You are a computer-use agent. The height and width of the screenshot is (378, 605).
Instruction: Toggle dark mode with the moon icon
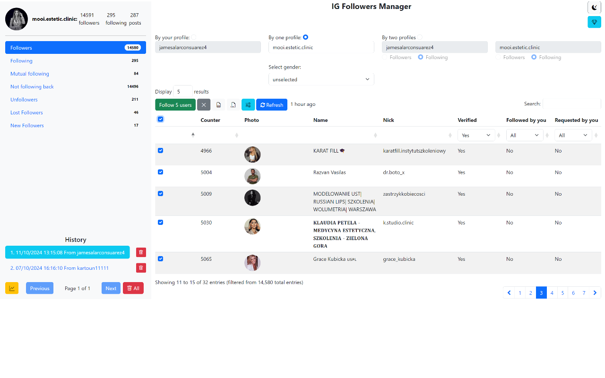(x=594, y=7)
